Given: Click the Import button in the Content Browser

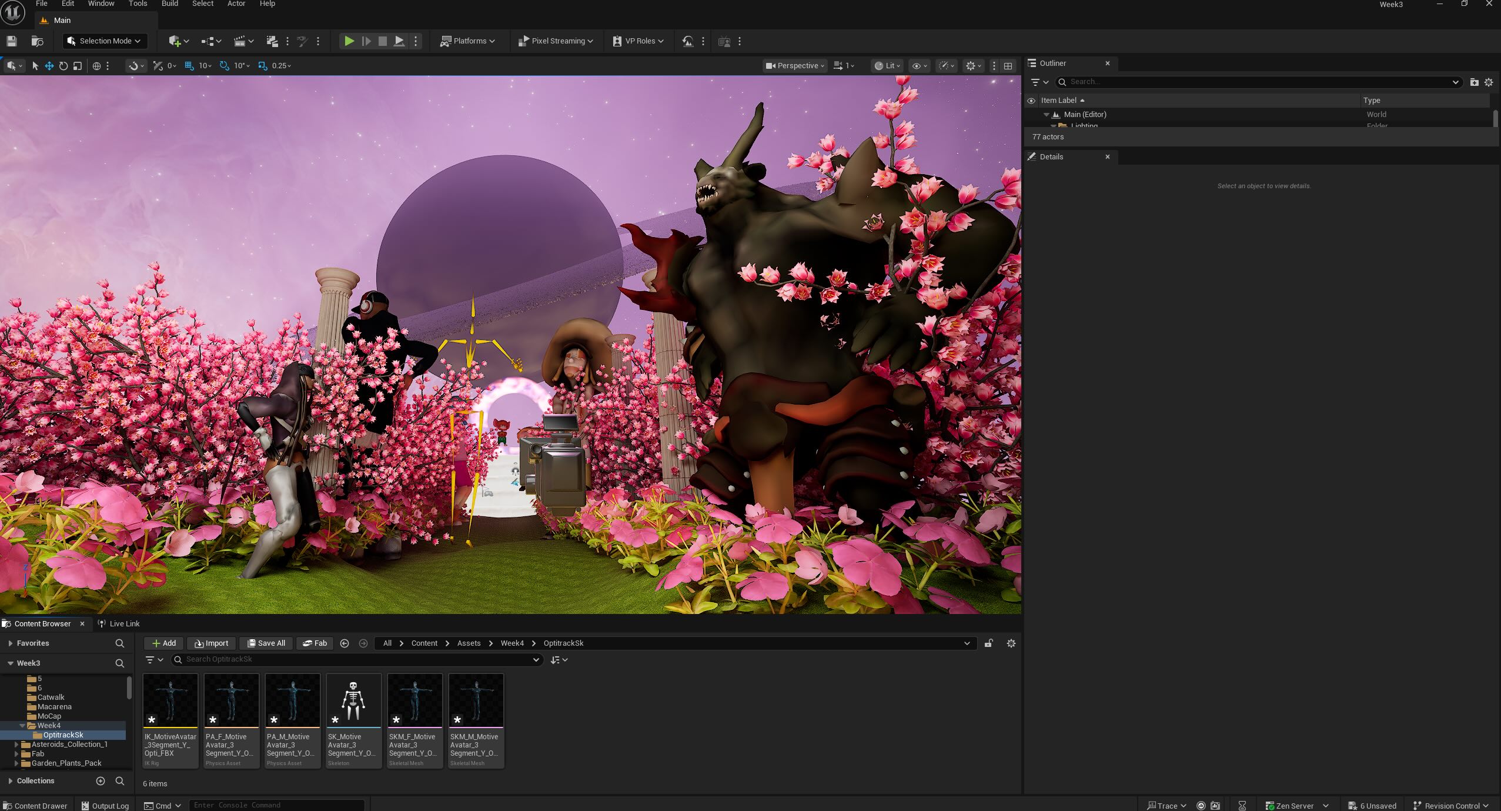Looking at the screenshot, I should pos(212,643).
